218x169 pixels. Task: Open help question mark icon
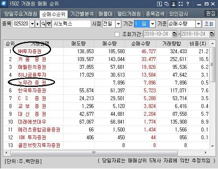(188, 4)
